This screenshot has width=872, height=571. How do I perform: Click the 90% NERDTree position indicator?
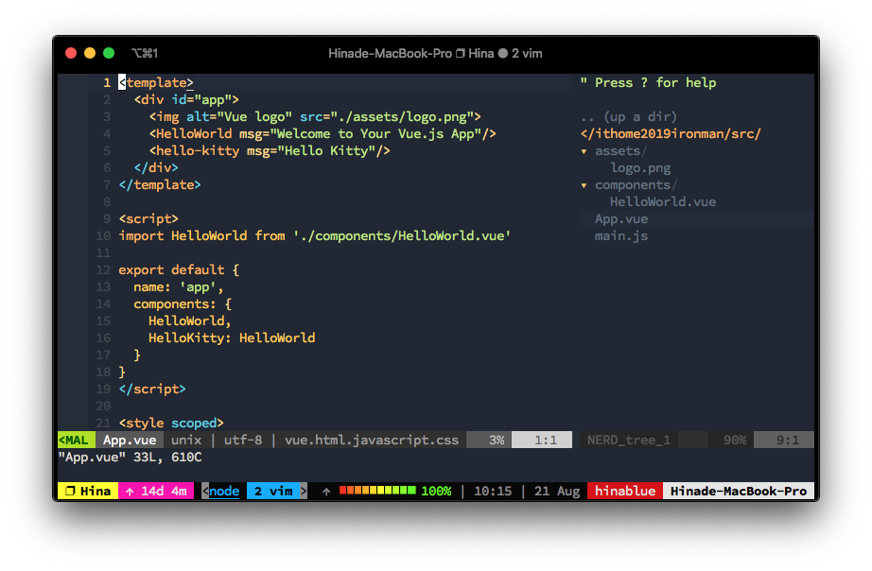(x=735, y=440)
